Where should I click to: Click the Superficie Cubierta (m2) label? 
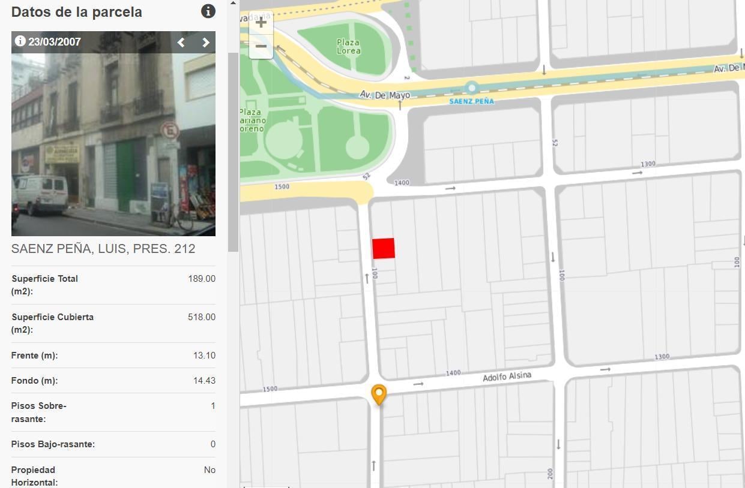click(53, 323)
